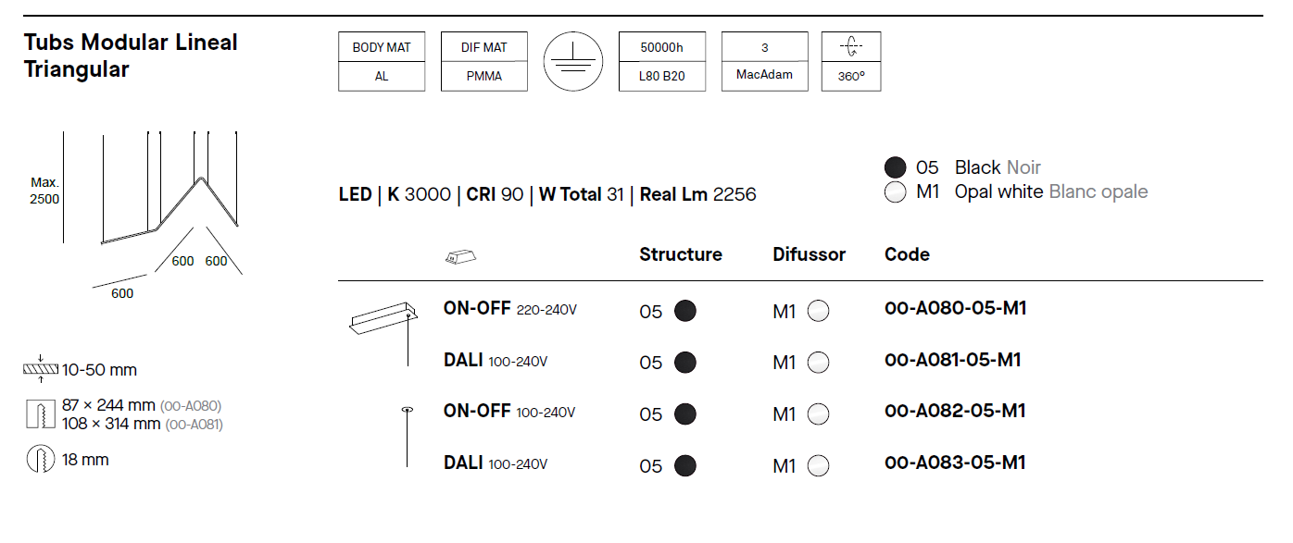The image size is (1293, 543).
Task: Click the ceiling thickness 10-50 mm icon
Action: 41,370
